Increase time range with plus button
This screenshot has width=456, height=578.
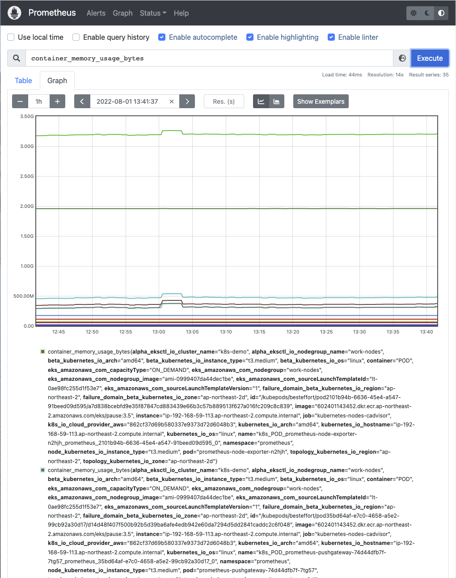pyautogui.click(x=57, y=101)
